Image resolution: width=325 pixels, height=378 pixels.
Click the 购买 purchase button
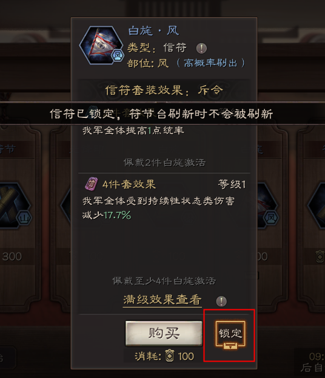tap(164, 334)
